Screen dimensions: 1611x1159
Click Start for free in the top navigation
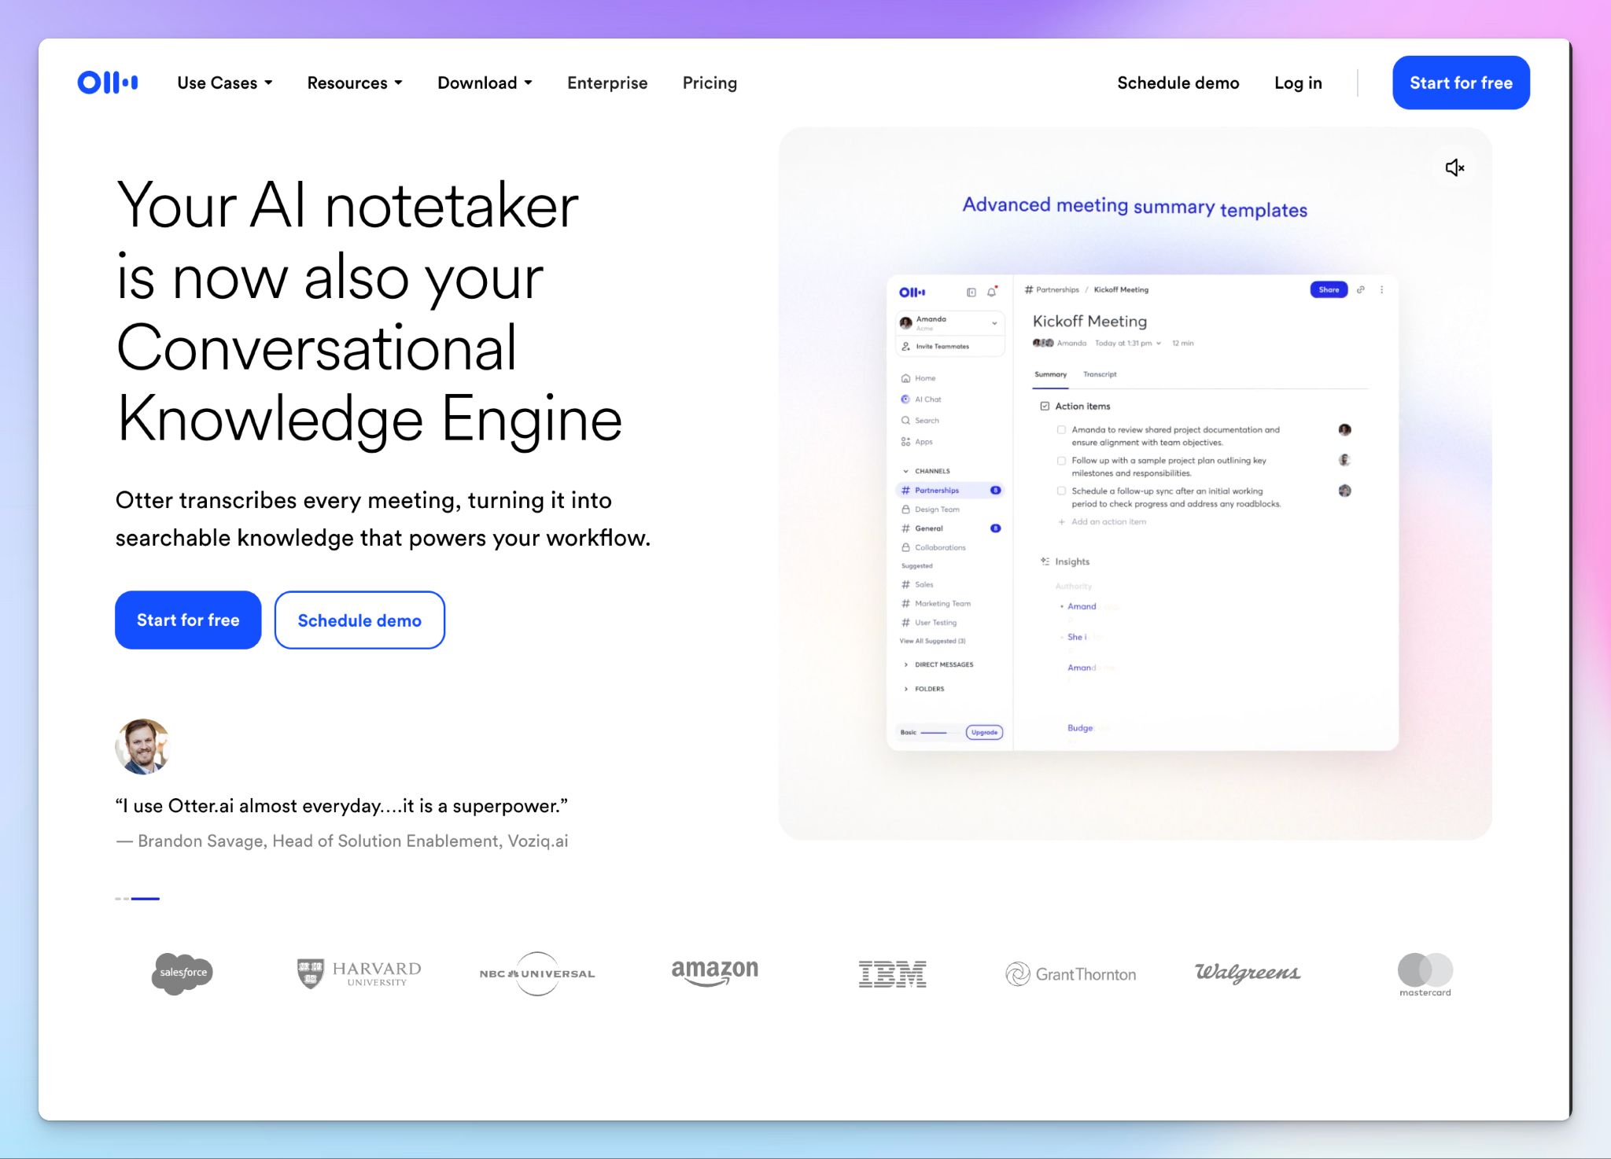[x=1461, y=83]
